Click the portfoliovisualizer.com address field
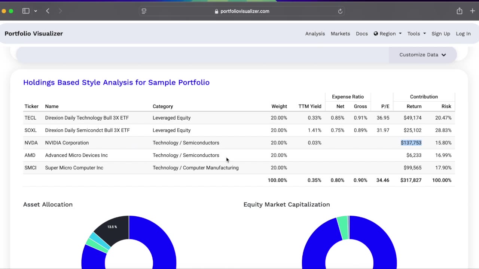The width and height of the screenshot is (479, 269). click(x=242, y=11)
